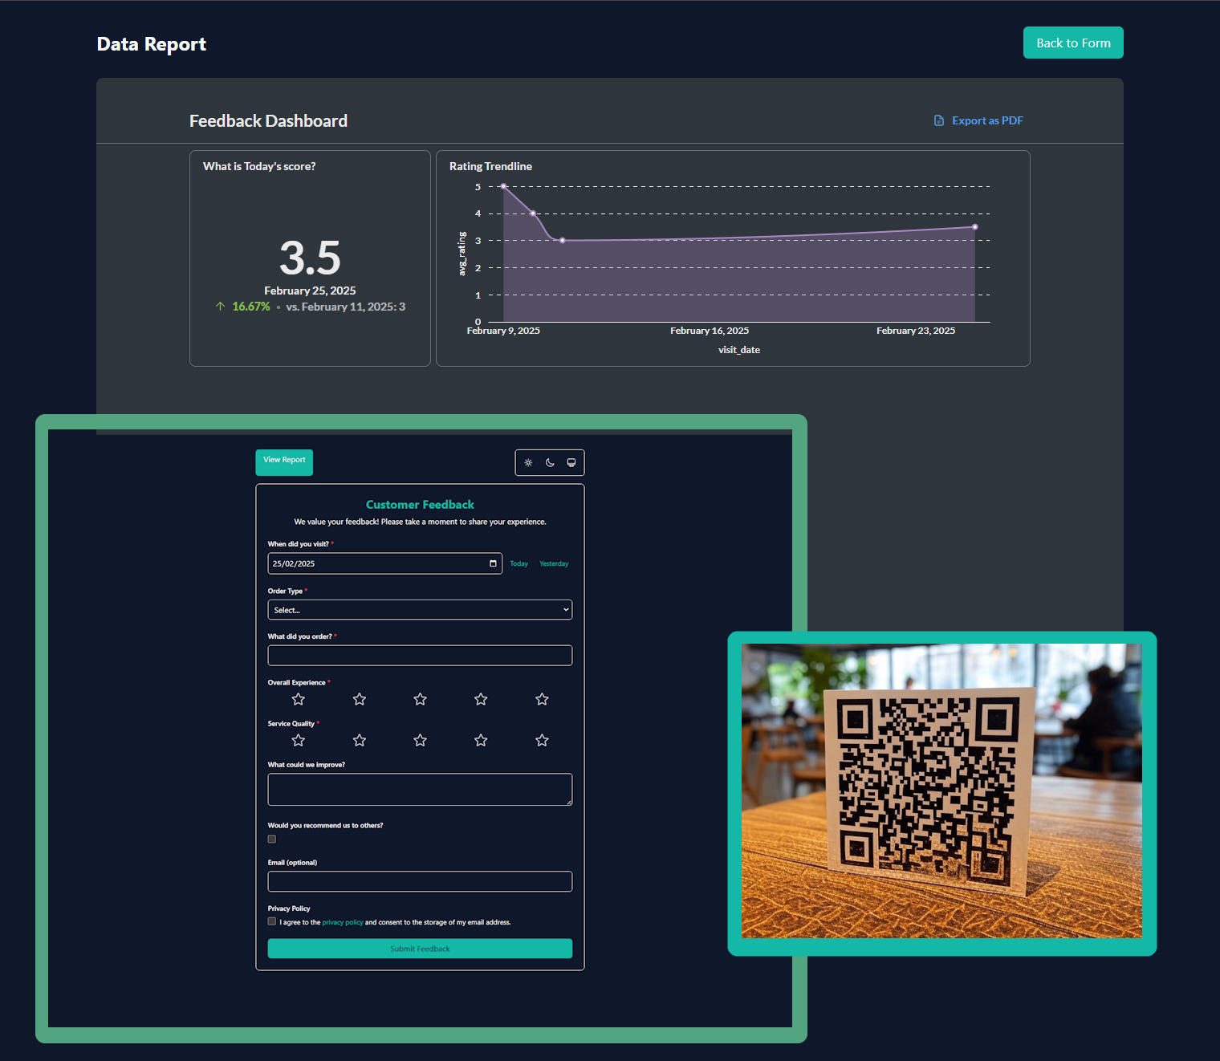Screen dimensions: 1220x1061
Task: Click the "16.67%" change value
Action: 251,307
